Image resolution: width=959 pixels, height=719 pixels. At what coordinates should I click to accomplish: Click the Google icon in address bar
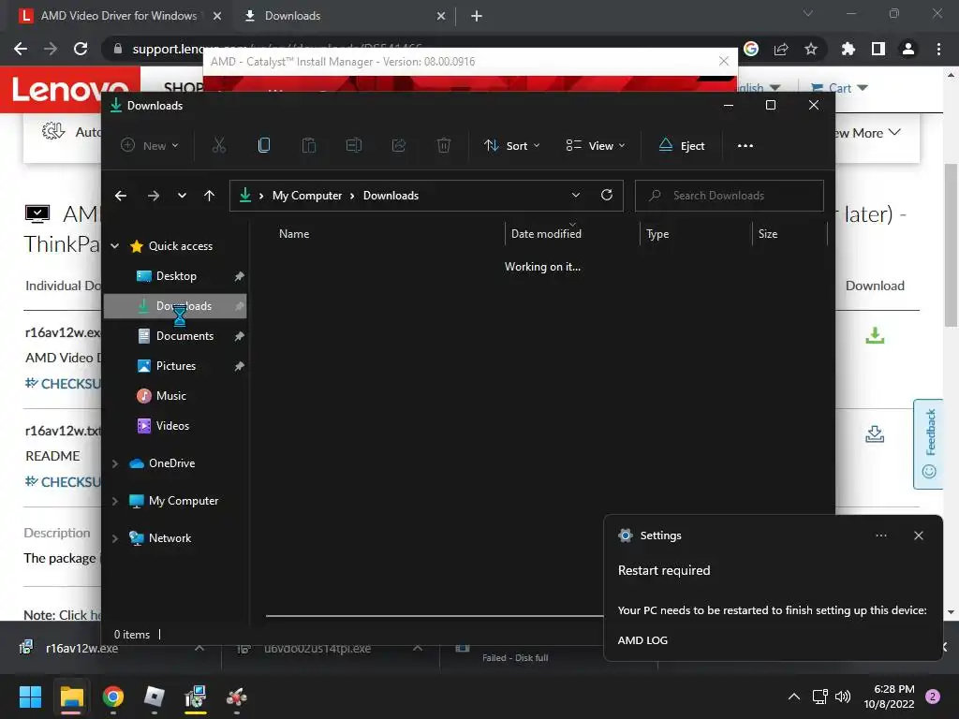point(751,49)
